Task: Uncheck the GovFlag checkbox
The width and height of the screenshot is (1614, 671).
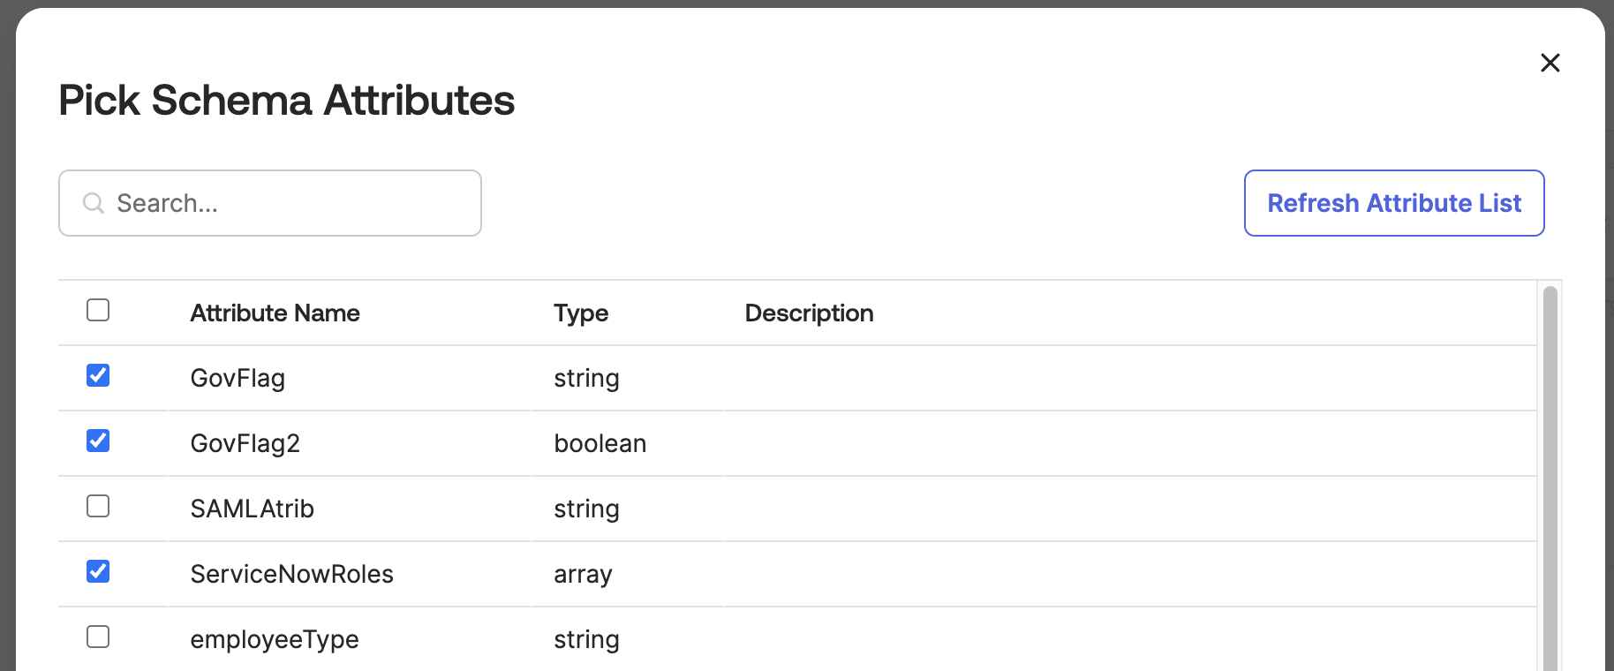Action: [97, 377]
